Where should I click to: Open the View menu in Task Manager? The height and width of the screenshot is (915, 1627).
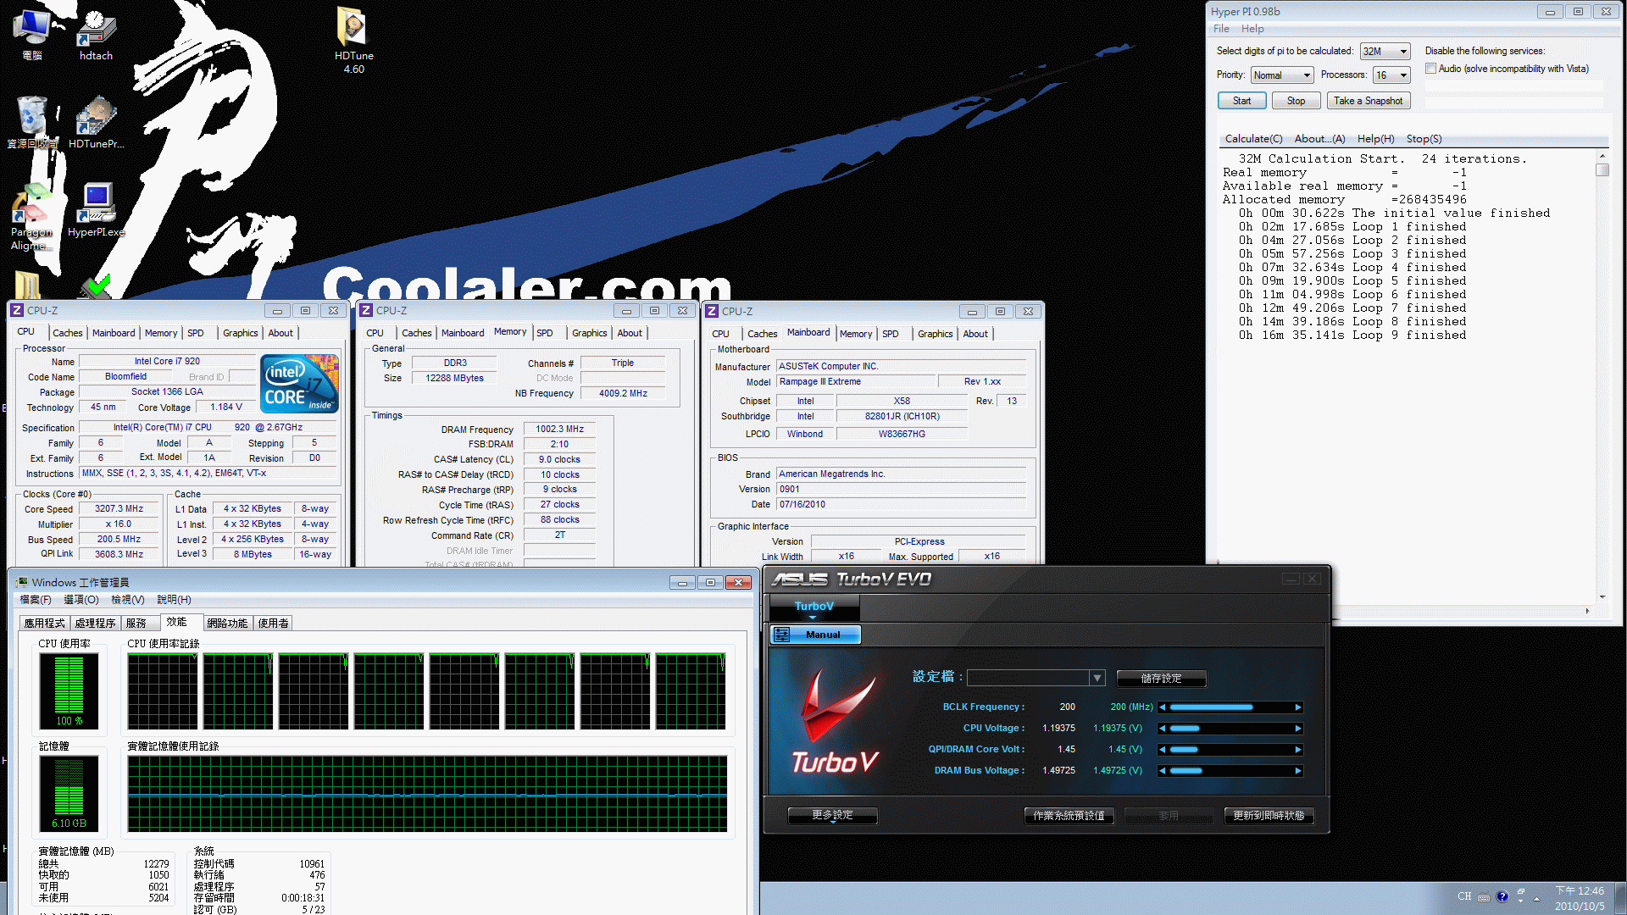[x=127, y=600]
